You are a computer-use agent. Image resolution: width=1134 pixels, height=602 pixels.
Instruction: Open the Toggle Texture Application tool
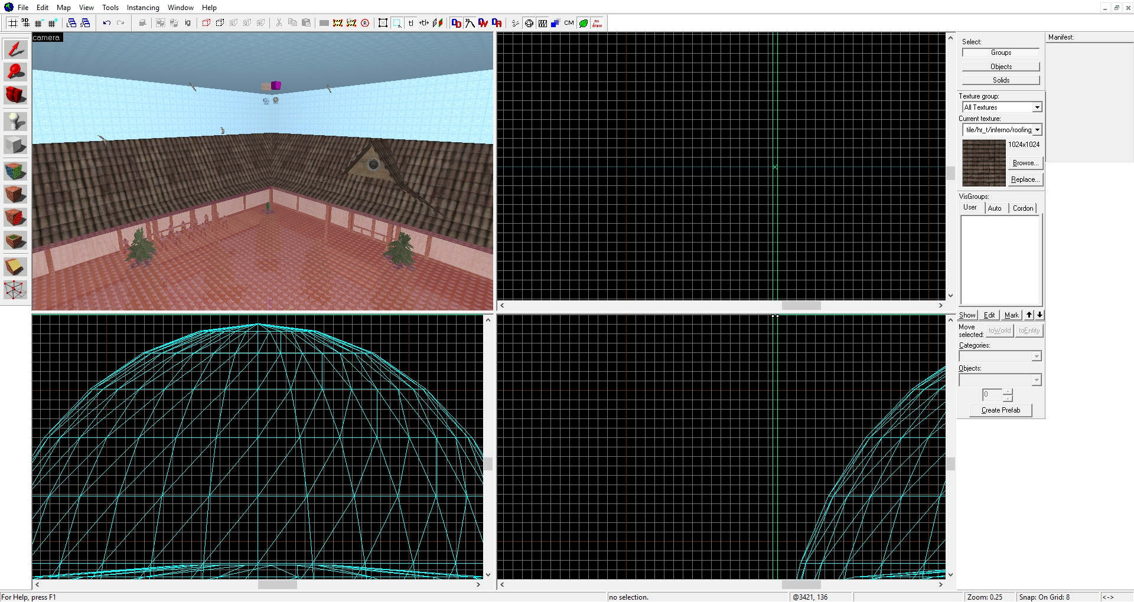click(15, 171)
